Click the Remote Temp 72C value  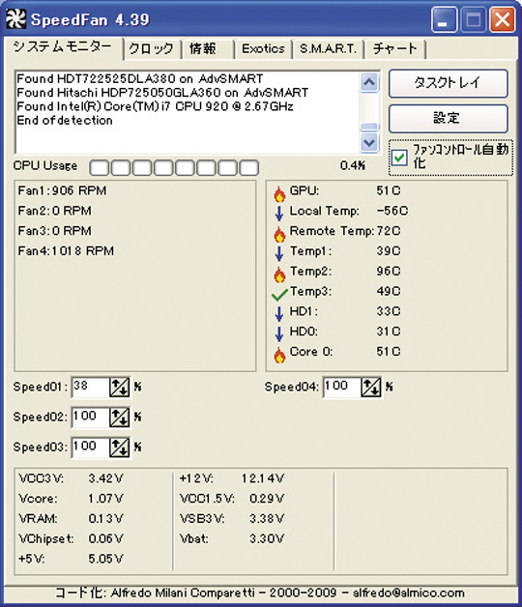click(x=389, y=231)
